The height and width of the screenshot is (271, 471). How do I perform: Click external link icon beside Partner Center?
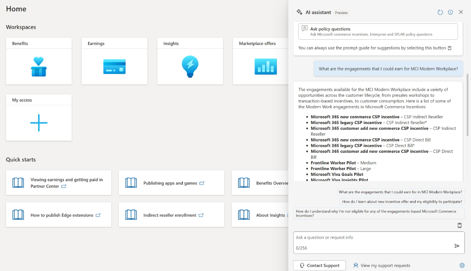[x=64, y=186]
